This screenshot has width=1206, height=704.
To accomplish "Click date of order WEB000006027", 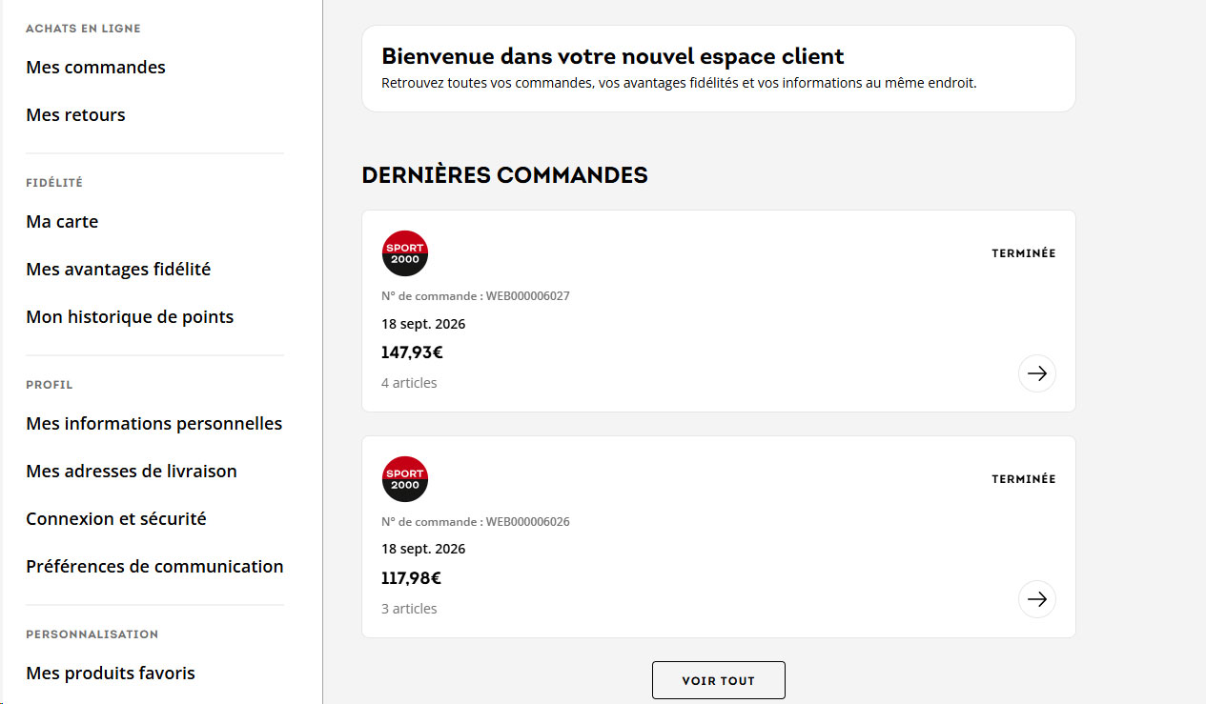I will click(x=423, y=324).
